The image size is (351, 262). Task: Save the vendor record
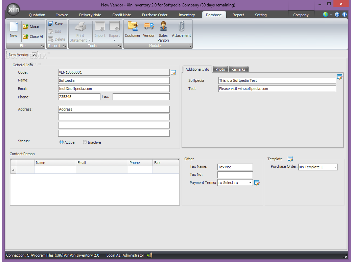[56, 24]
